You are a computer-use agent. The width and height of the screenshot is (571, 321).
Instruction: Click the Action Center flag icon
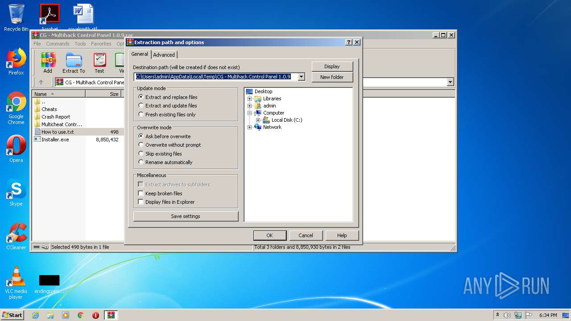529,315
